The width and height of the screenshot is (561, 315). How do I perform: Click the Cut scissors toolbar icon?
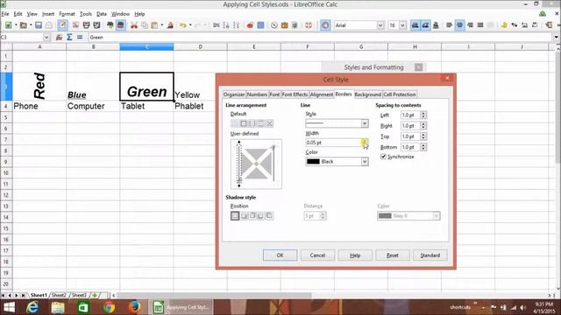(134, 25)
